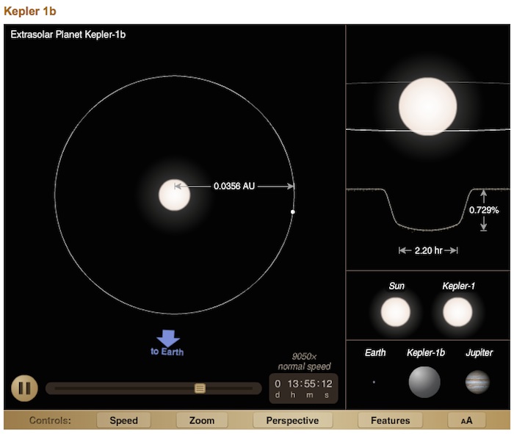This screenshot has width=514, height=434.
Task: Select the central star in orbit view
Action: click(x=175, y=195)
